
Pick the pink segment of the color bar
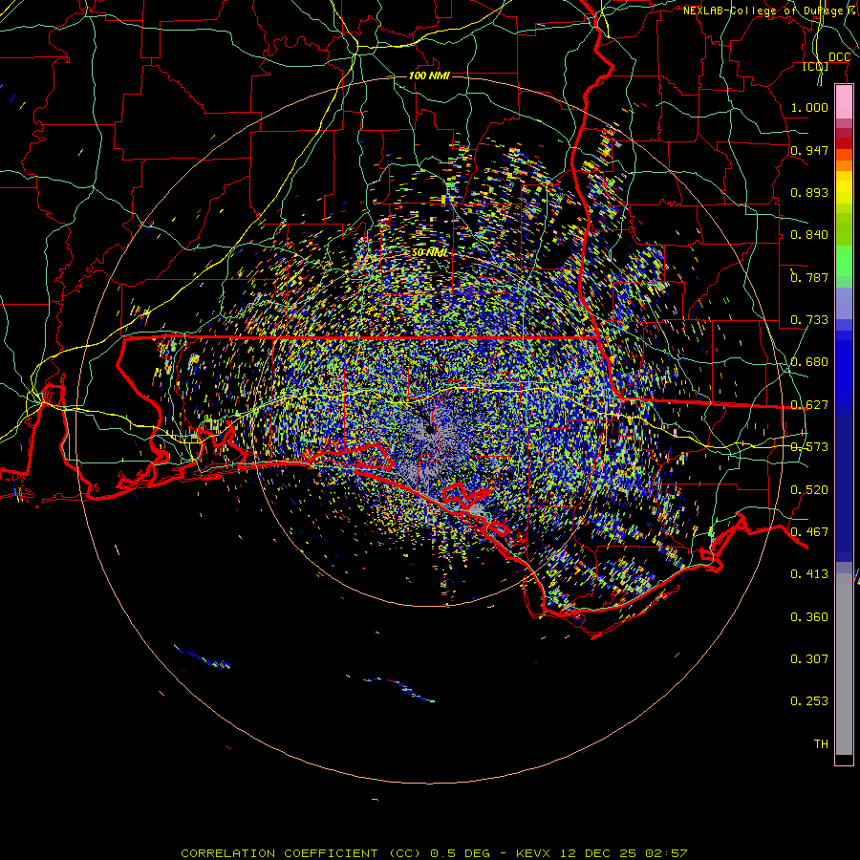coord(844,102)
